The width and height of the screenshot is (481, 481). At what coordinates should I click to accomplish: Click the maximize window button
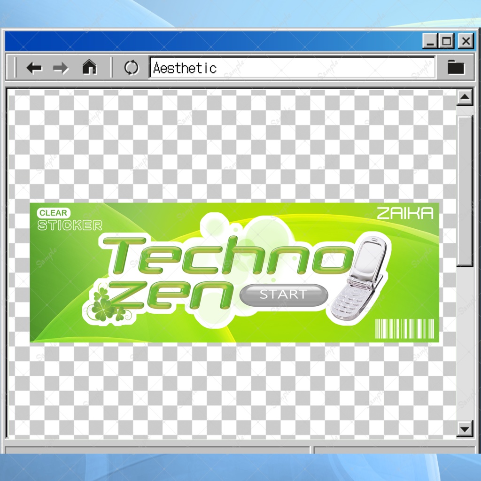(x=447, y=41)
